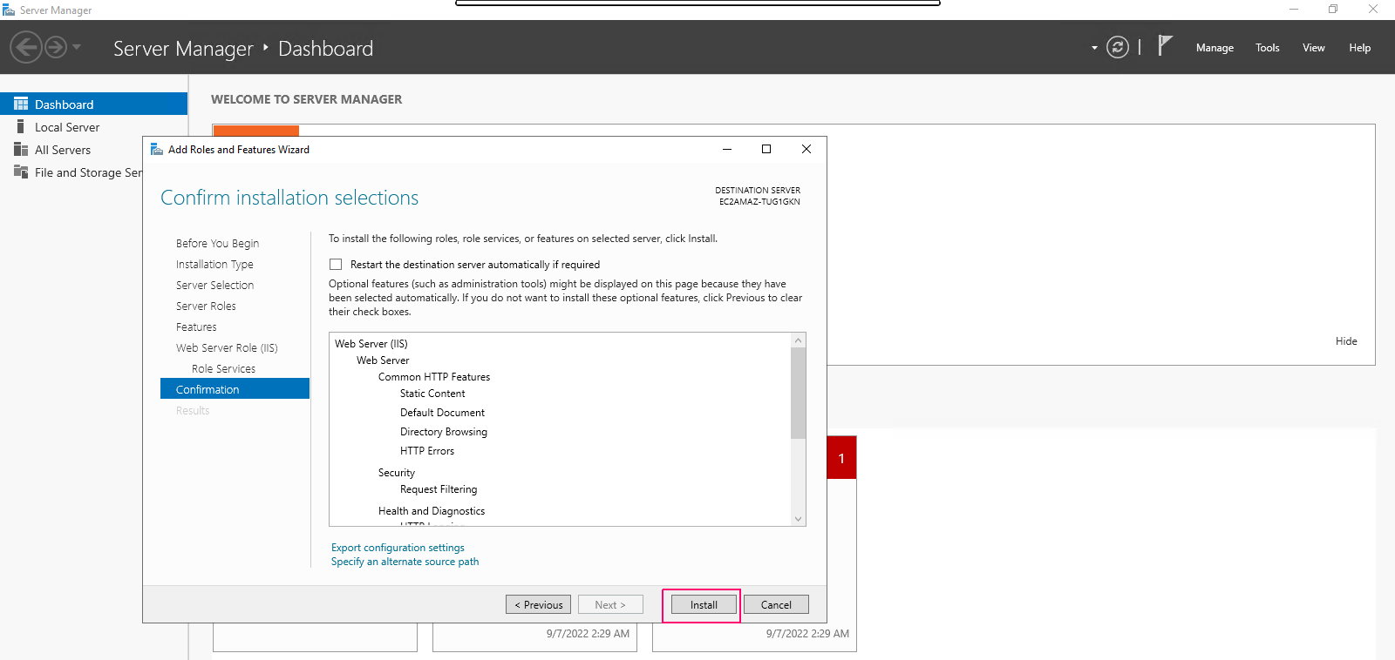Click Request Filtering entry in list
Image resolution: width=1395 pixels, height=660 pixels.
pyautogui.click(x=439, y=489)
